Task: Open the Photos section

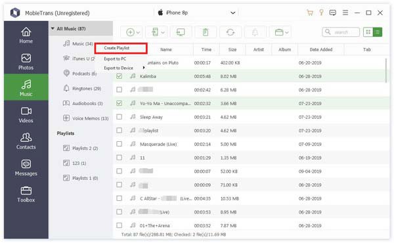Action: pyautogui.click(x=26, y=62)
